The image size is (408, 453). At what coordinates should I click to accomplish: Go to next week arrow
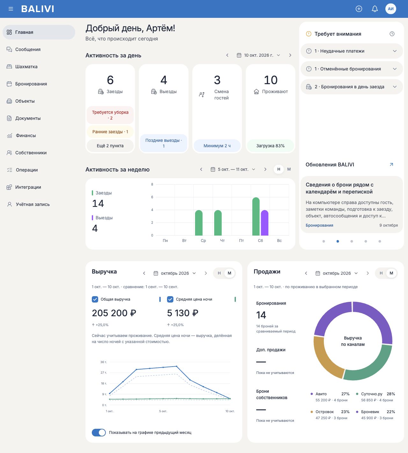[x=265, y=169]
